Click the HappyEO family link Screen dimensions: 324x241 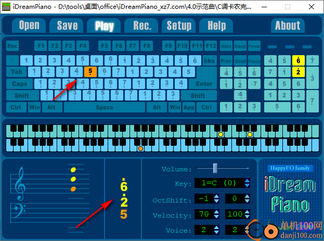point(290,168)
